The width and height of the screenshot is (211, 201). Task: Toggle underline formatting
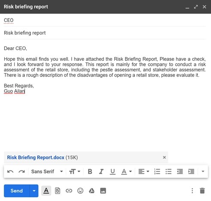click(113, 172)
